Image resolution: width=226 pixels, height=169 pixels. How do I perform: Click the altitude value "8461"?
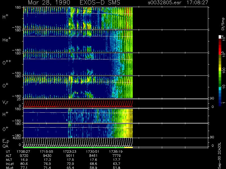[x=94, y=156]
